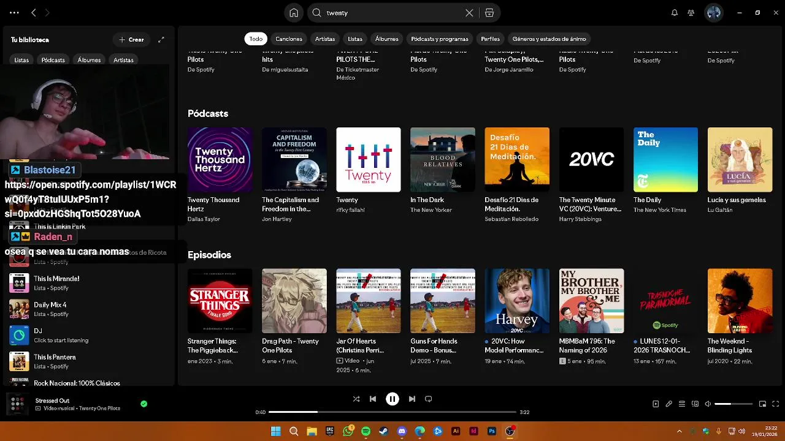Open the Pódcasts section heading
Screen dimensions: 785x441
point(208,113)
